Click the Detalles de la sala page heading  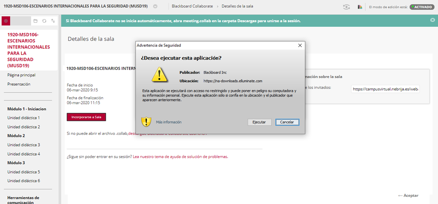[x=91, y=39]
